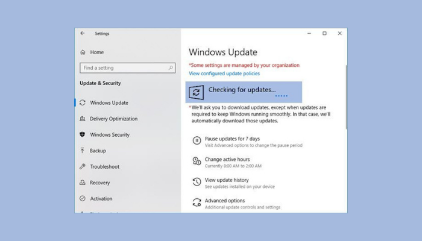The width and height of the screenshot is (422, 241).
Task: Click the Backup arrow icon
Action: (83, 151)
